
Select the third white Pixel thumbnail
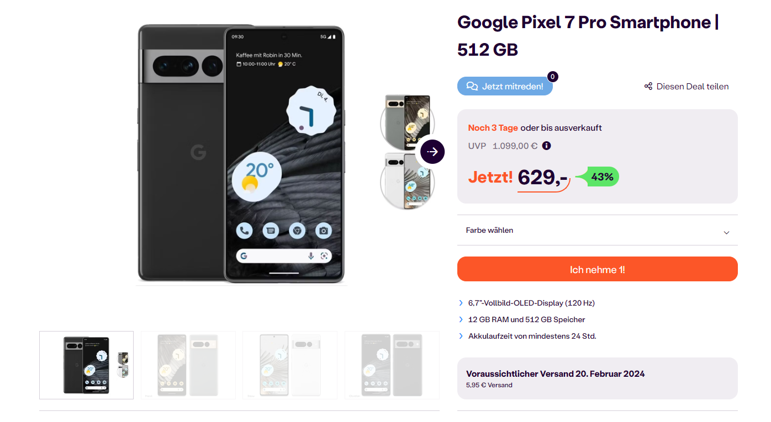(290, 365)
